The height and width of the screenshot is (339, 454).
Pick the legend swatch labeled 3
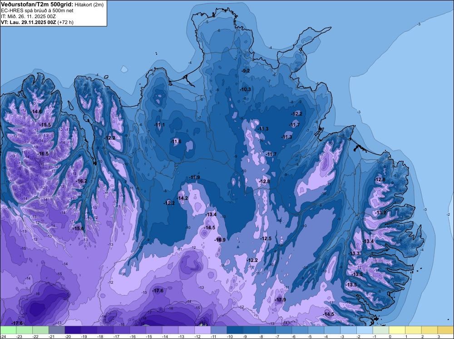click(446, 330)
